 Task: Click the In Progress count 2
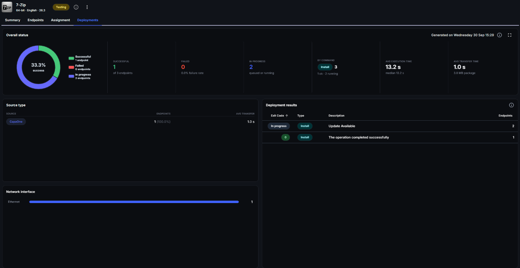[x=251, y=67]
